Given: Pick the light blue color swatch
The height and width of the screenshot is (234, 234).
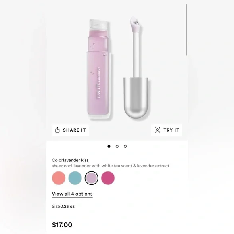Looking at the screenshot, I should (75, 178).
